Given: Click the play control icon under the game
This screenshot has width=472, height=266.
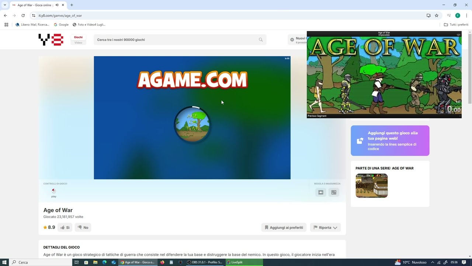Looking at the screenshot, I should tap(54, 192).
